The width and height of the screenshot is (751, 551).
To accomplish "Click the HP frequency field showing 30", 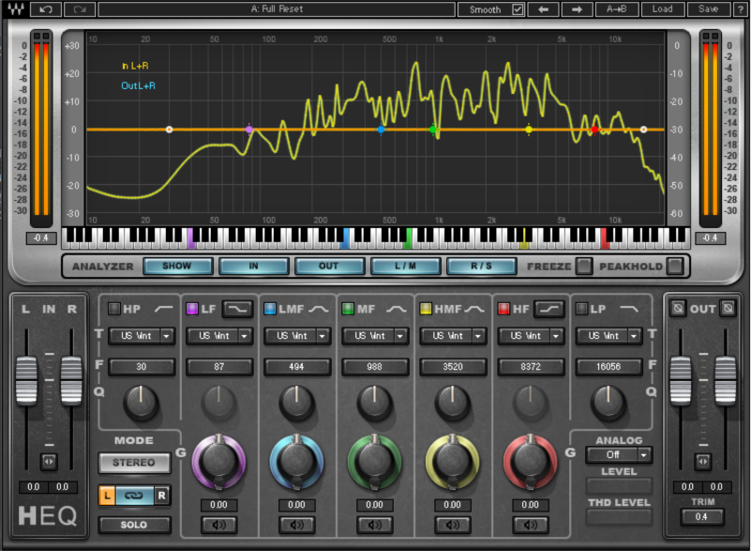I will pyautogui.click(x=142, y=366).
